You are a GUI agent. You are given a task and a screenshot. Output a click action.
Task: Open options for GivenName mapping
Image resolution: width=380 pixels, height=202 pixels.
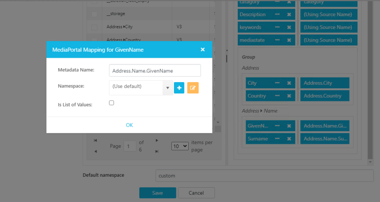coord(277,126)
